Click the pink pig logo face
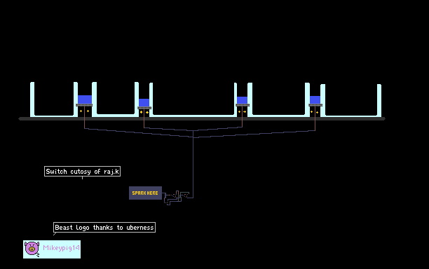 32,249
